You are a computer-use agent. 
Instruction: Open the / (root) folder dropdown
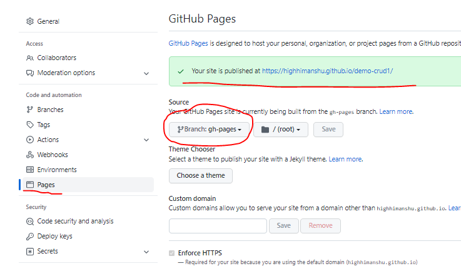281,130
